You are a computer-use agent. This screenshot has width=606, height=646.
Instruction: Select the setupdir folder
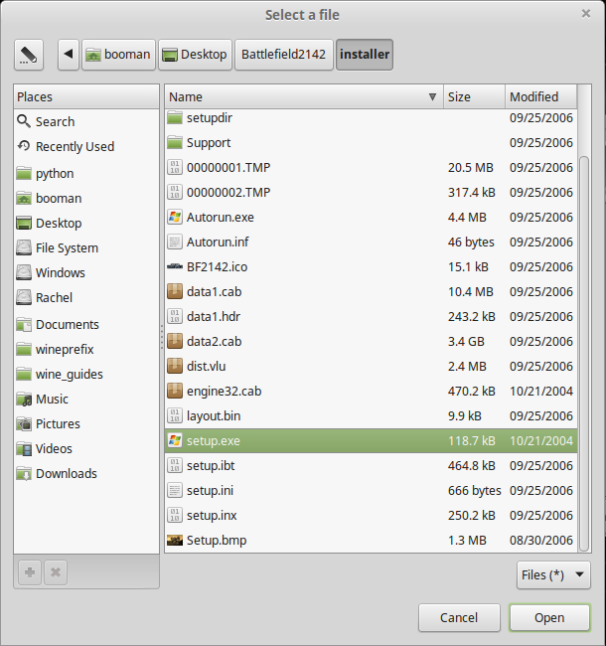click(371, 118)
